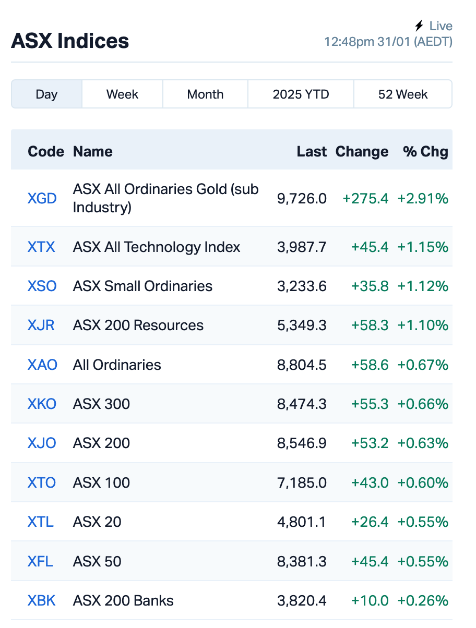Select ASX All Ordinaries Gold (sub Industry) name
Screen dimensions: 476x628
pos(166,198)
